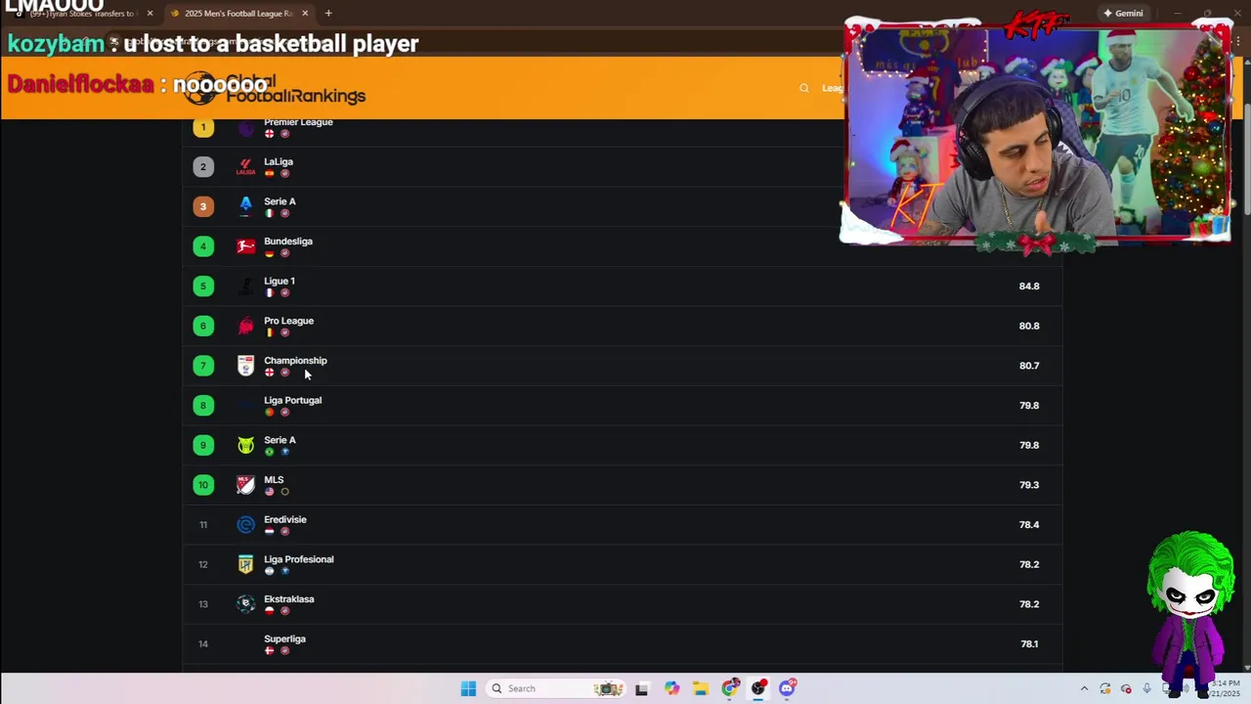
Task: Click the German flag under Bundesliga
Action: pyautogui.click(x=269, y=253)
